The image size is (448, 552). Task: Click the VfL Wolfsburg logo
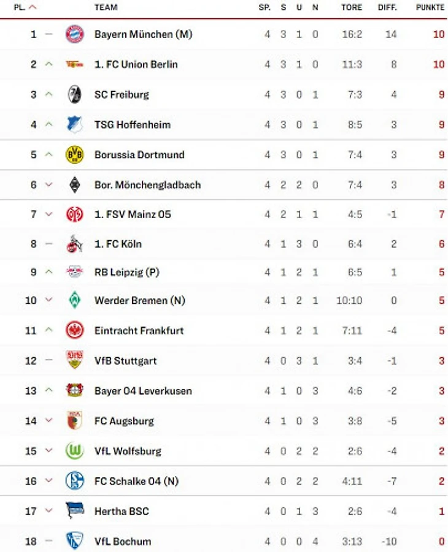point(74,451)
